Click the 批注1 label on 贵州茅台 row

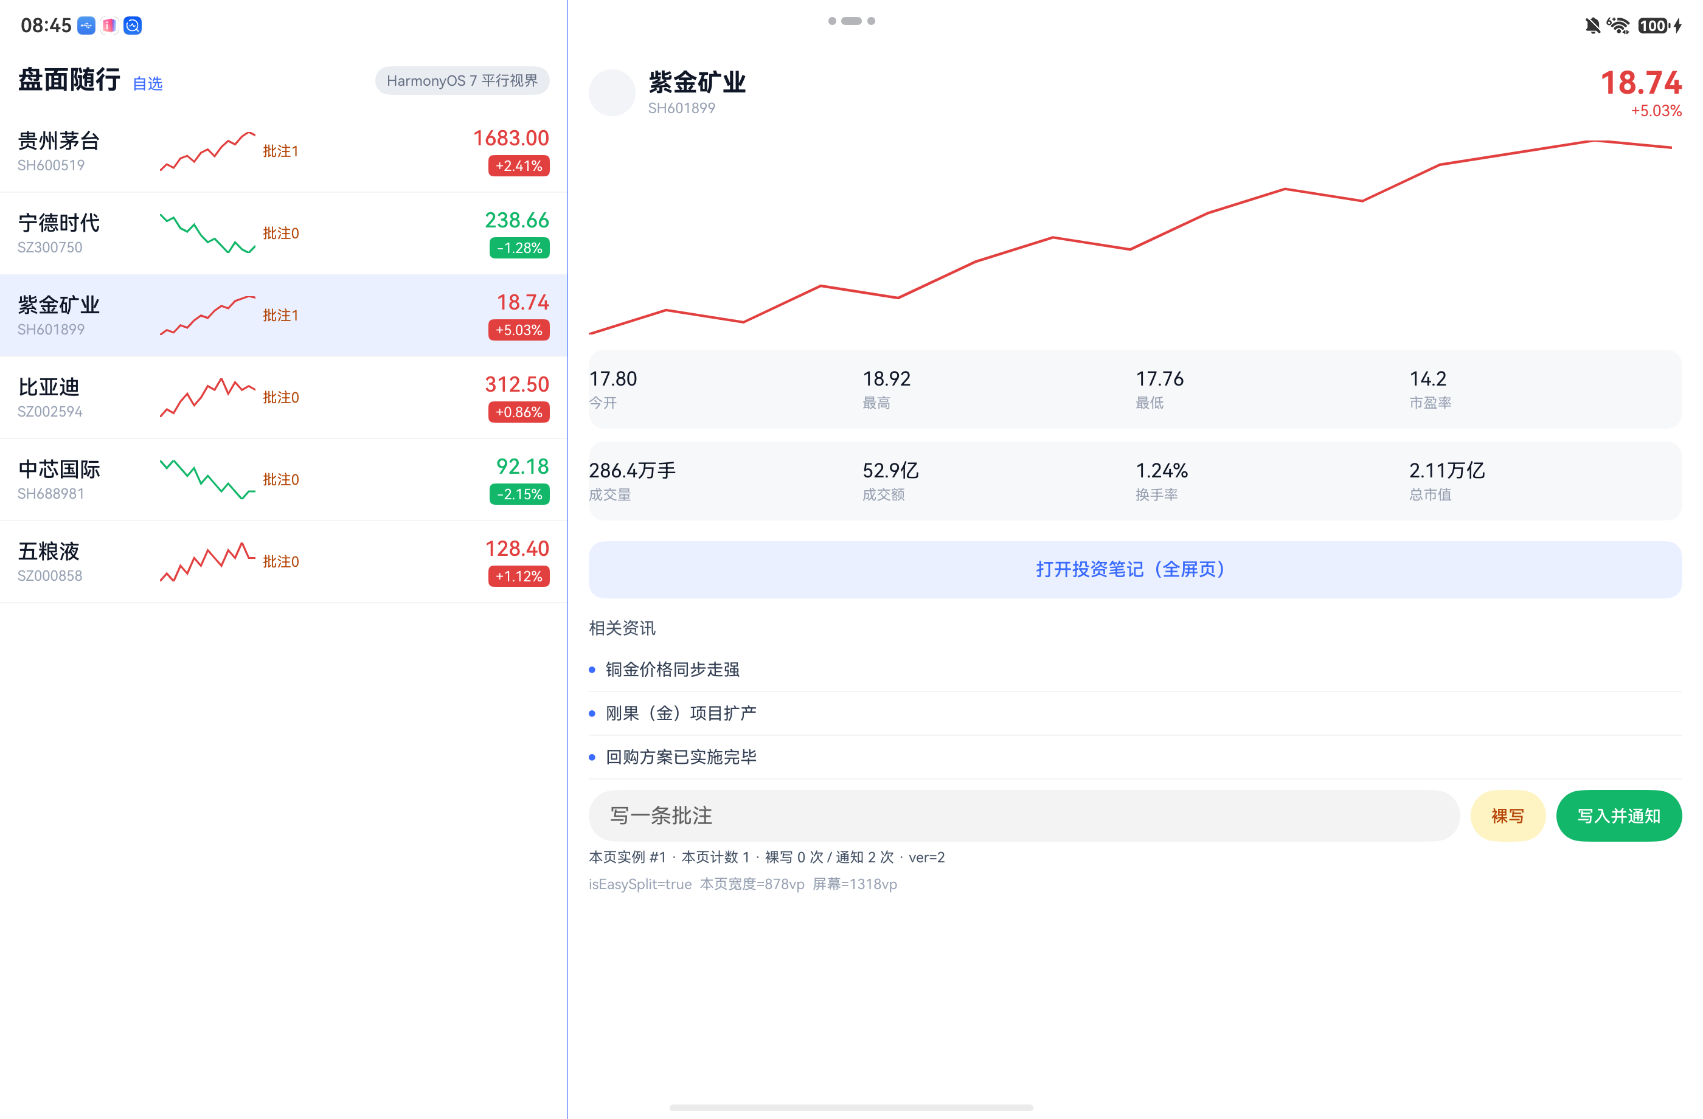pos(280,151)
